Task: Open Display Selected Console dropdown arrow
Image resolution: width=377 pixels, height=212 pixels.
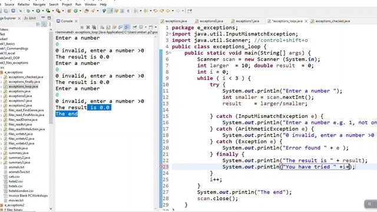Action: point(145,27)
